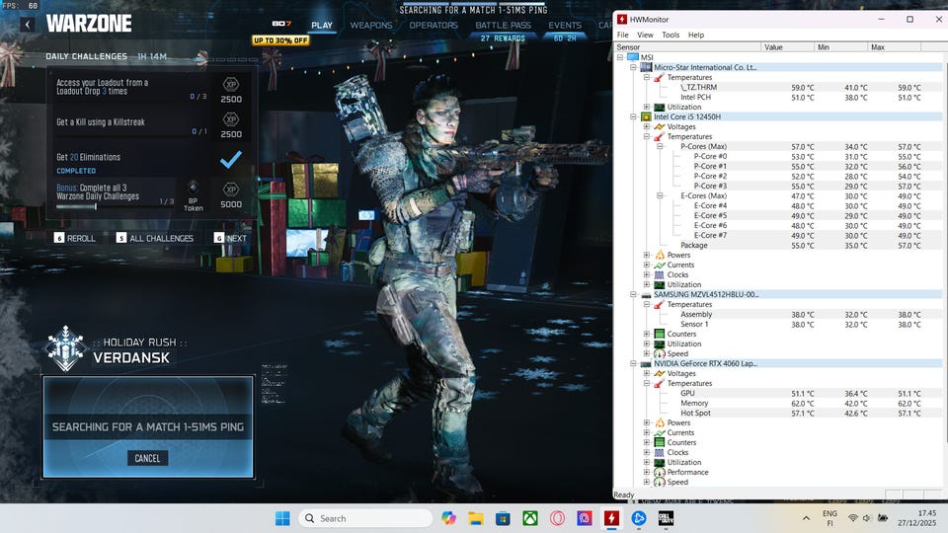This screenshot has width=948, height=533.
Task: Collapse the MSI root node
Action: 620,57
